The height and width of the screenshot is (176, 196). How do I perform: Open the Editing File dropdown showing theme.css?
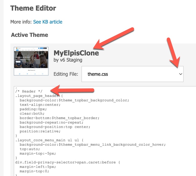click(133, 74)
